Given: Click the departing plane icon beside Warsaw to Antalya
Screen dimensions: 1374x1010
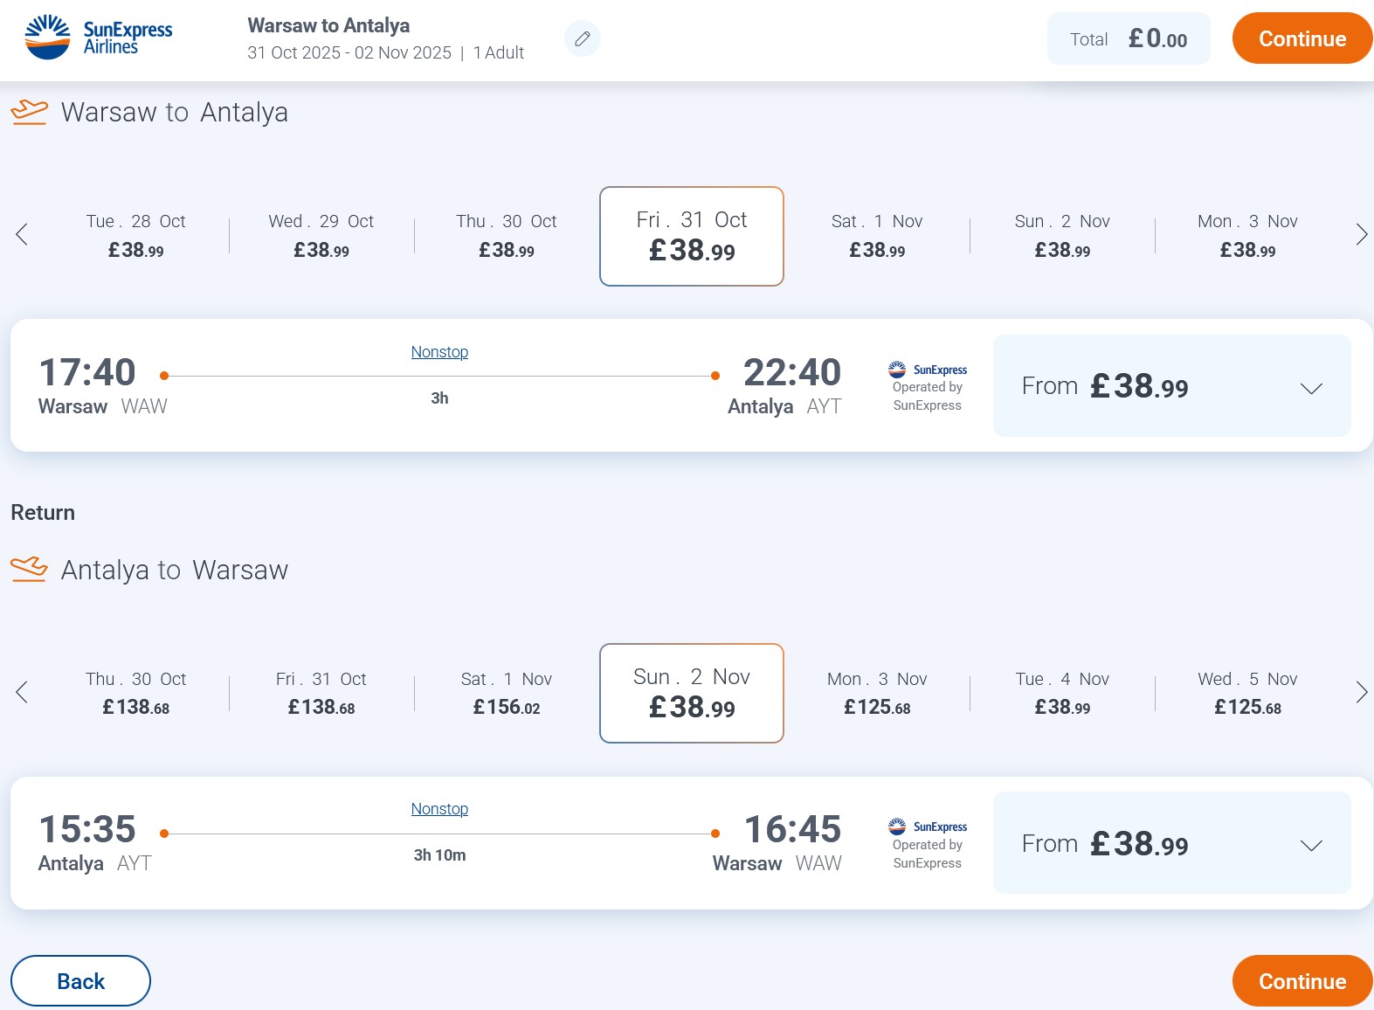Looking at the screenshot, I should (x=29, y=112).
